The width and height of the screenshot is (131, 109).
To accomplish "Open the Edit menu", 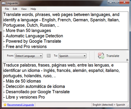I will (15, 9).
